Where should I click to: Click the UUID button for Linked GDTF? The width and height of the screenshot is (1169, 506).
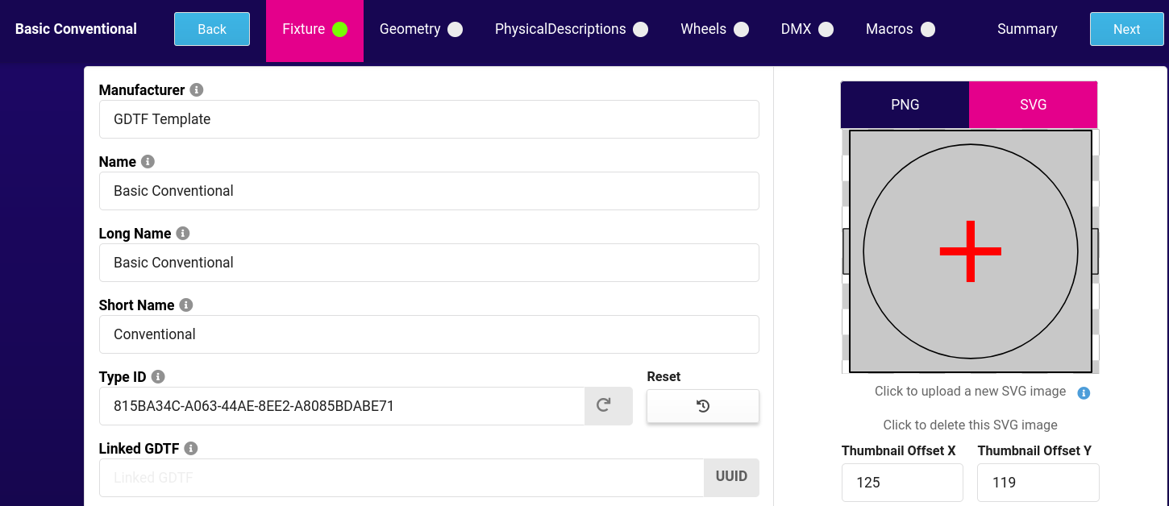(731, 477)
